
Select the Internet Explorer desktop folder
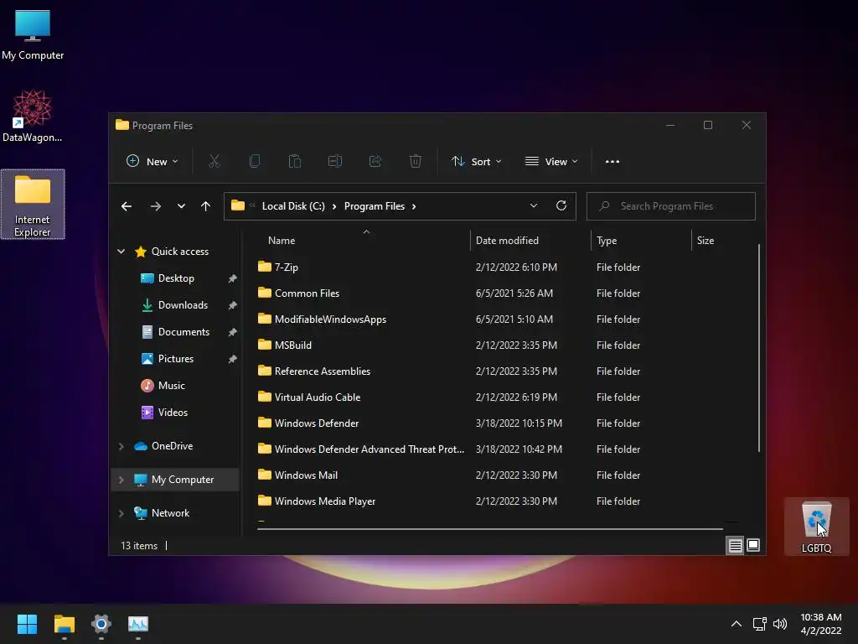[33, 205]
